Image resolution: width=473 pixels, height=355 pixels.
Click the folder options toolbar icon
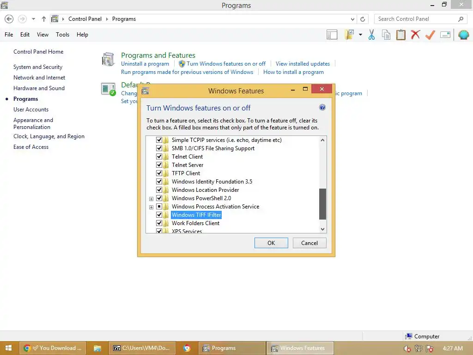click(350, 35)
